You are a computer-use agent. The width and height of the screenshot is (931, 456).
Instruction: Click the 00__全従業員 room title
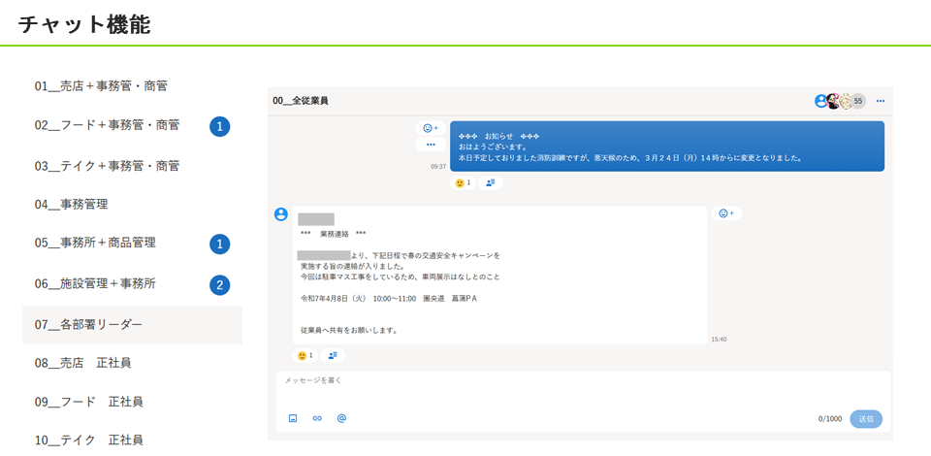pyautogui.click(x=301, y=101)
